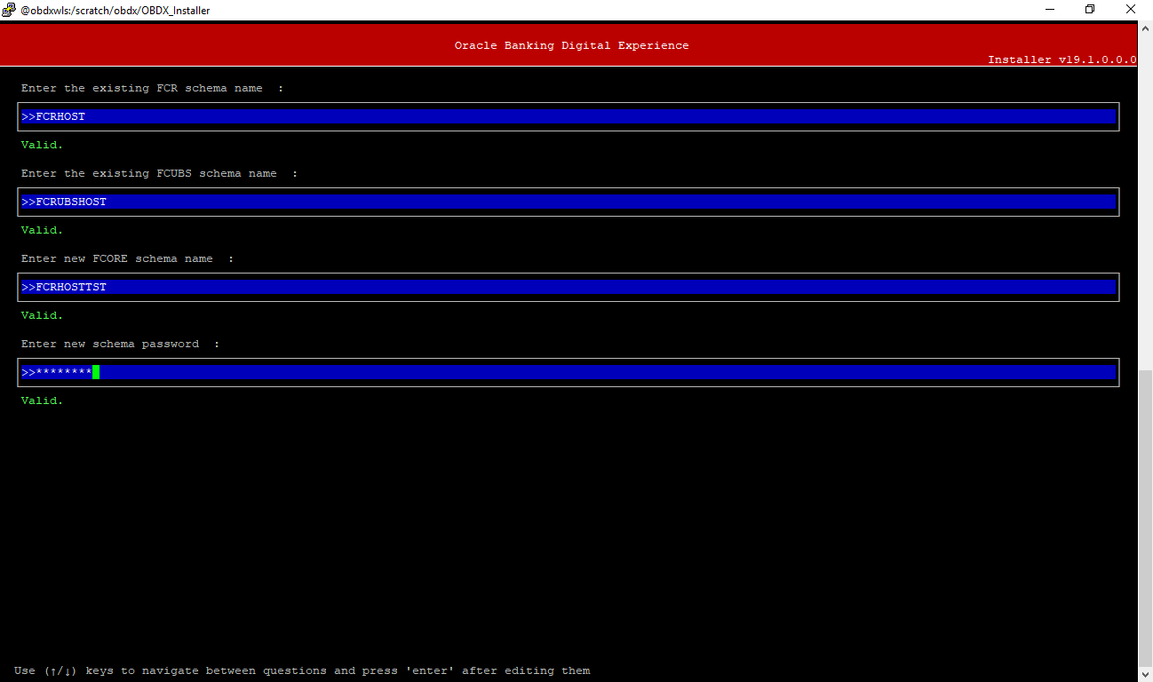The image size is (1153, 682).
Task: Click 'Enter new FCORE schema name' prompt
Action: (117, 258)
